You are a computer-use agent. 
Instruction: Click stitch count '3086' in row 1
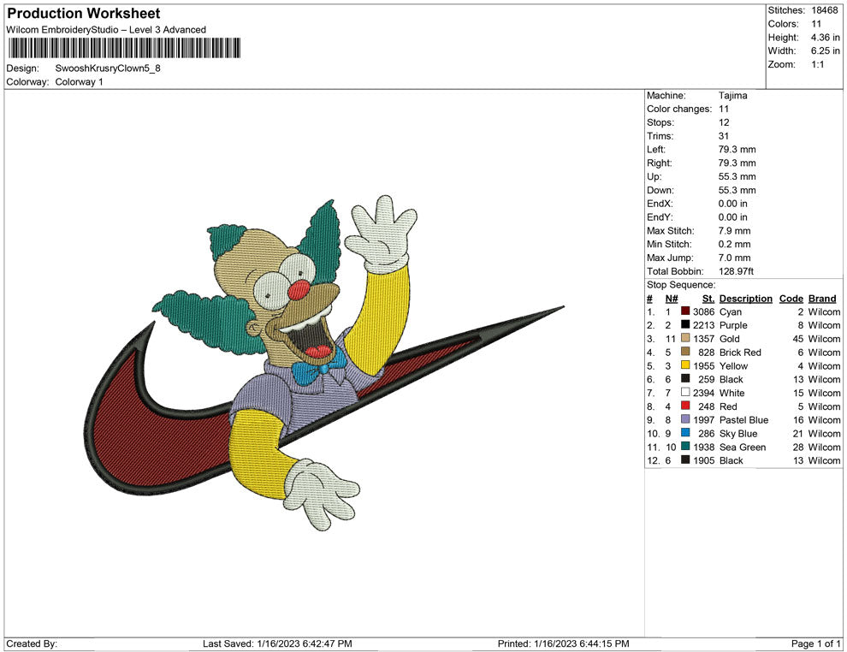click(x=703, y=311)
